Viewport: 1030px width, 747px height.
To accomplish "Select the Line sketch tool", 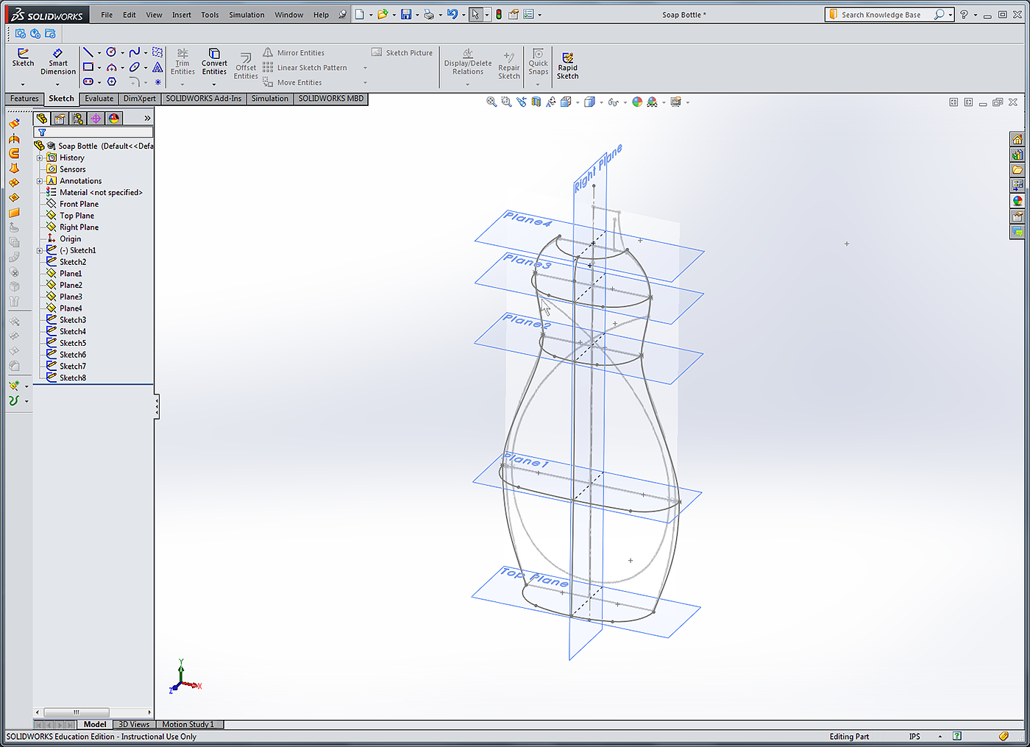I will pos(88,52).
